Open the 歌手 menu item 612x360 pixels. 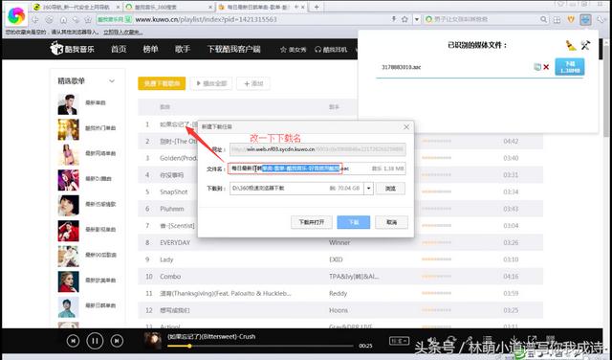tap(183, 49)
